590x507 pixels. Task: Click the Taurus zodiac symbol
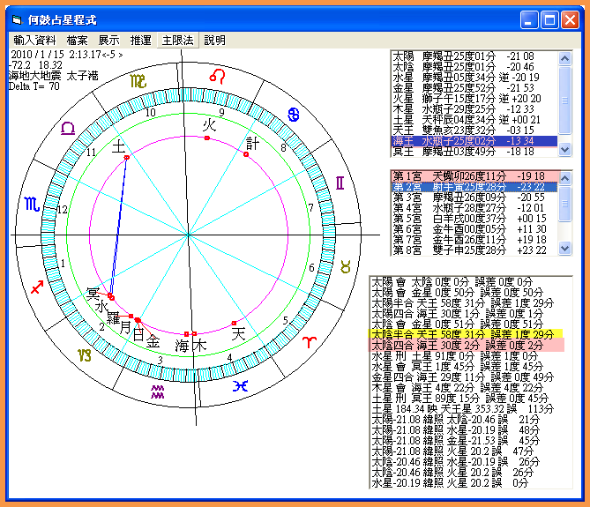(346, 266)
